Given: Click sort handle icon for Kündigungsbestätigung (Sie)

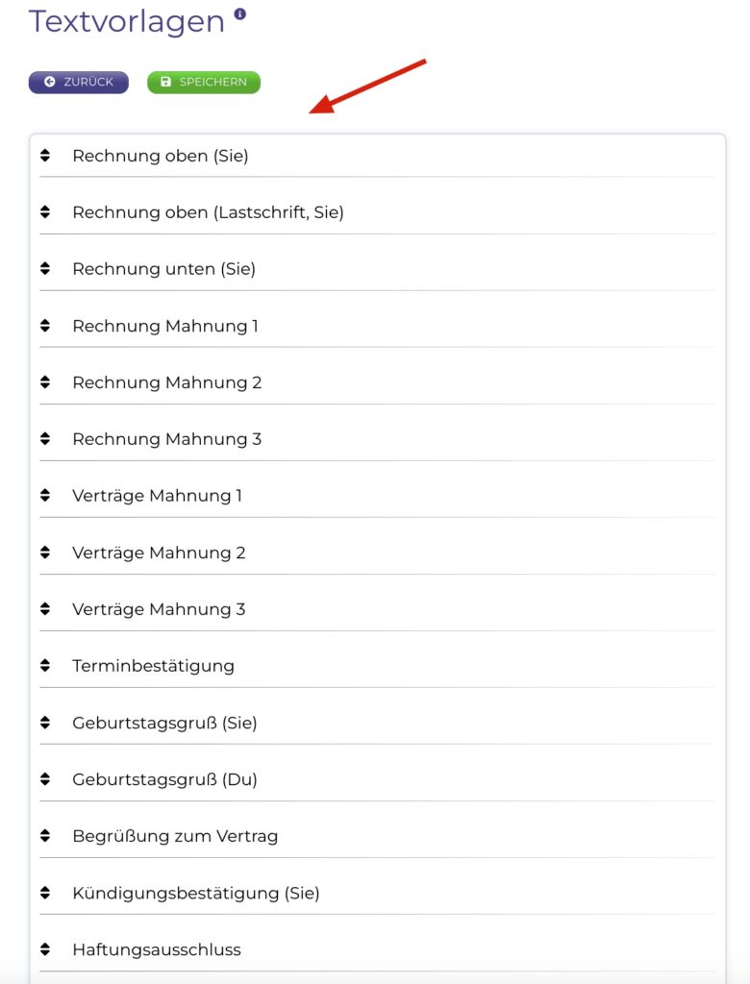Looking at the screenshot, I should coord(45,893).
